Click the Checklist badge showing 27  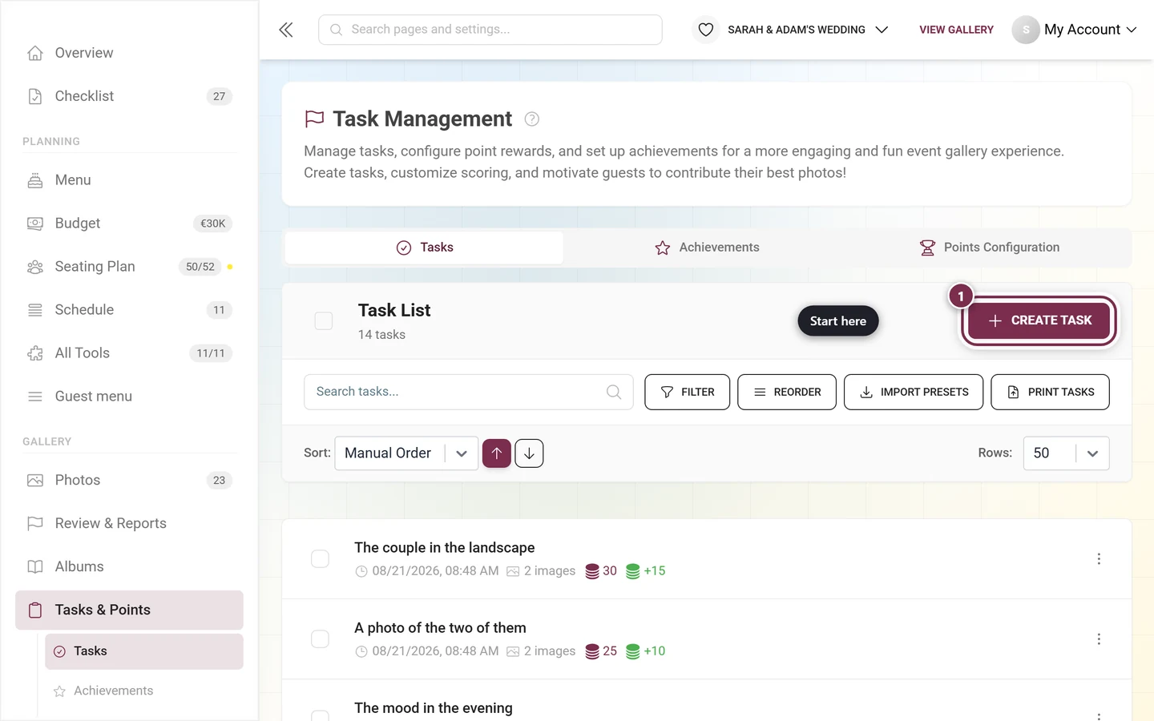click(220, 96)
